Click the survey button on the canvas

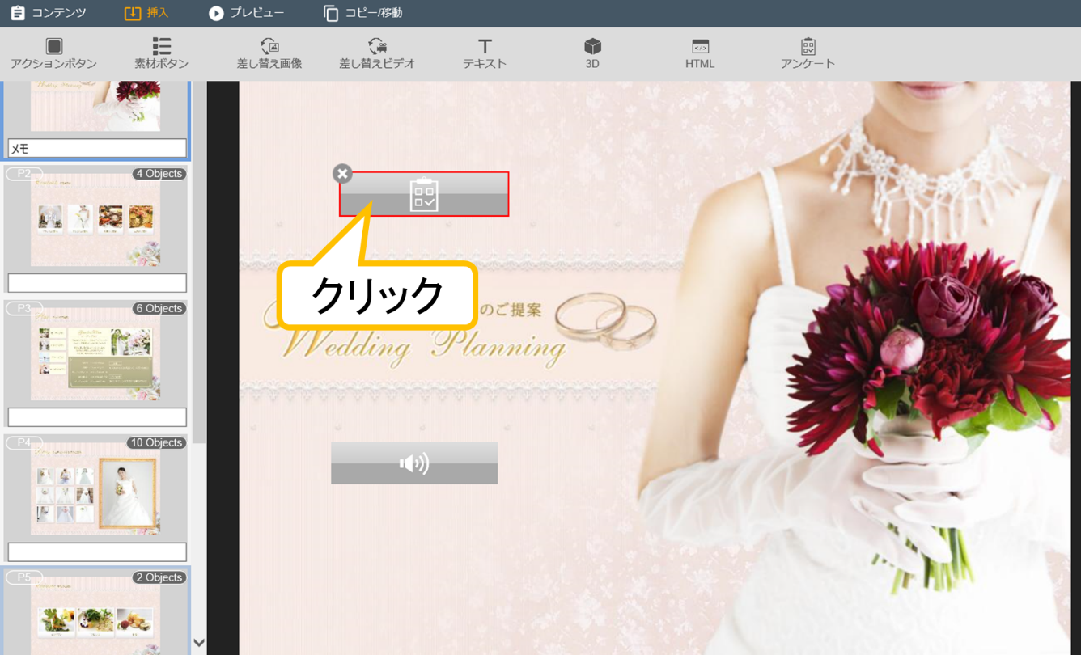[424, 194]
